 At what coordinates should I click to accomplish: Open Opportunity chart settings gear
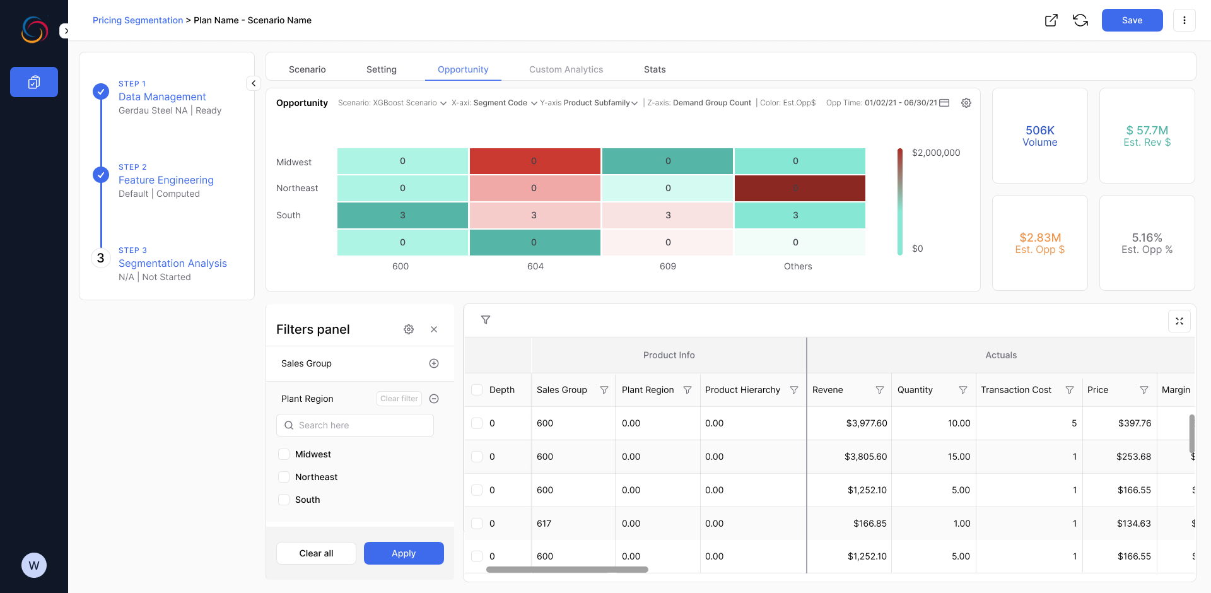(x=966, y=103)
